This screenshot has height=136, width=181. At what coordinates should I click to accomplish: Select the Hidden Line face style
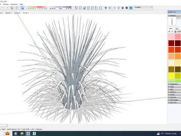pos(118,8)
